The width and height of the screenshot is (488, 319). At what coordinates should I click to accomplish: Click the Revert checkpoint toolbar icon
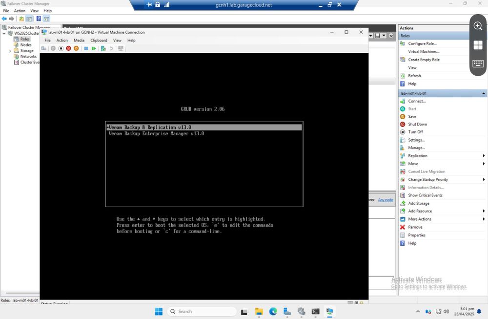tap(111, 48)
